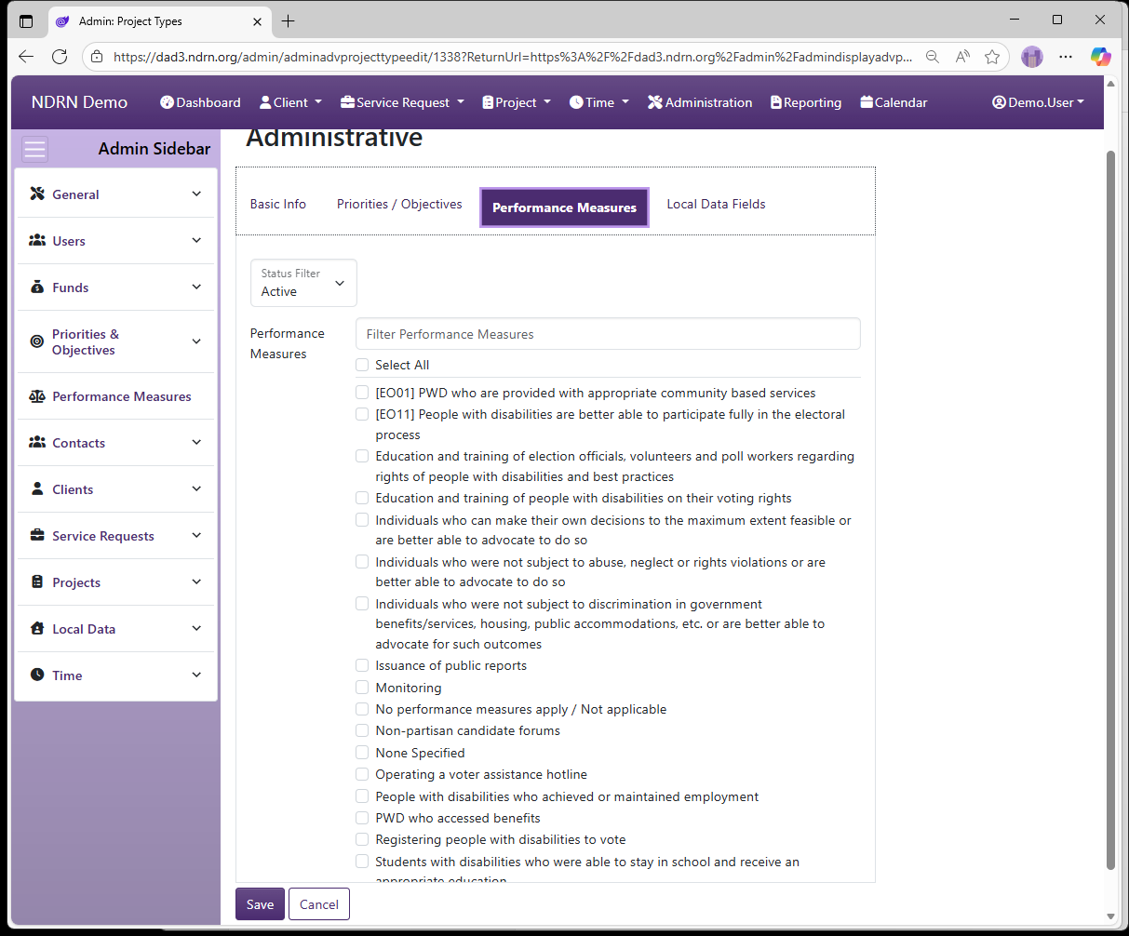Image resolution: width=1129 pixels, height=936 pixels.
Task: Click the NDRN Demo brand link
Action: (x=79, y=102)
